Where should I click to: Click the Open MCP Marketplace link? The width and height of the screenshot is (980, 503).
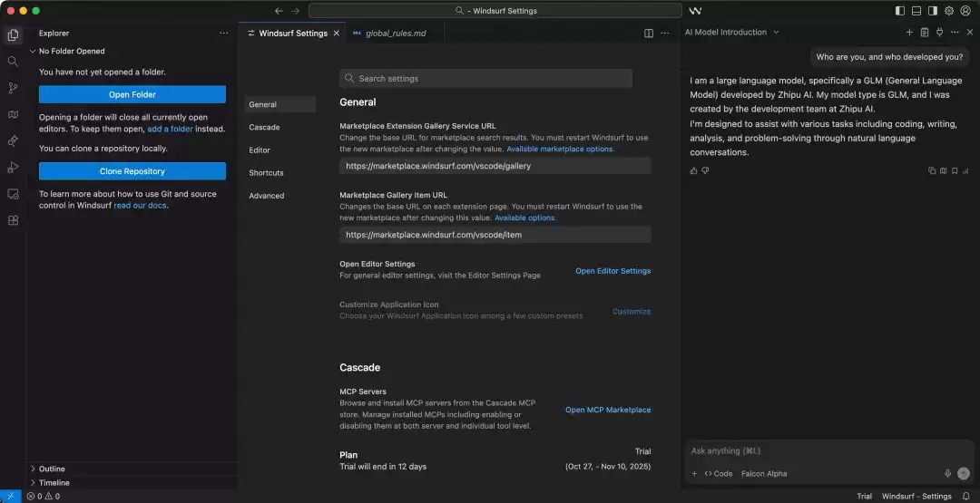(608, 410)
